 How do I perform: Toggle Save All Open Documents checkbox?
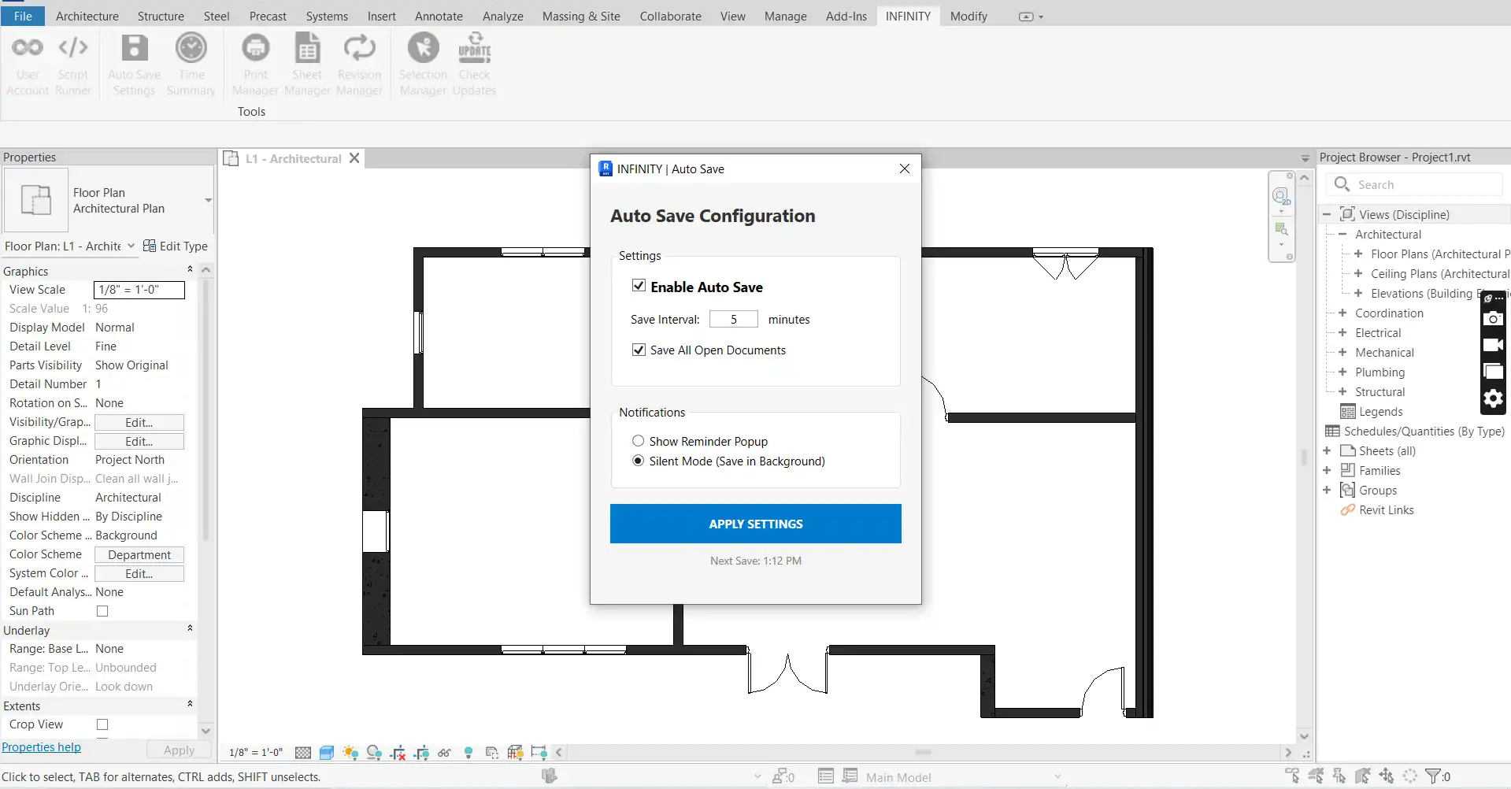click(x=639, y=350)
